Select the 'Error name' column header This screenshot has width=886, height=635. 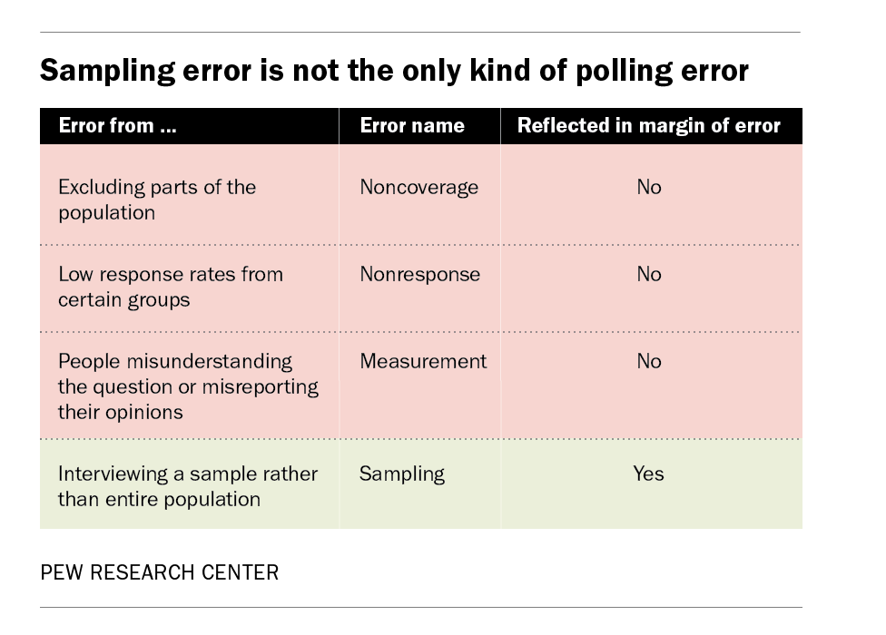412,125
